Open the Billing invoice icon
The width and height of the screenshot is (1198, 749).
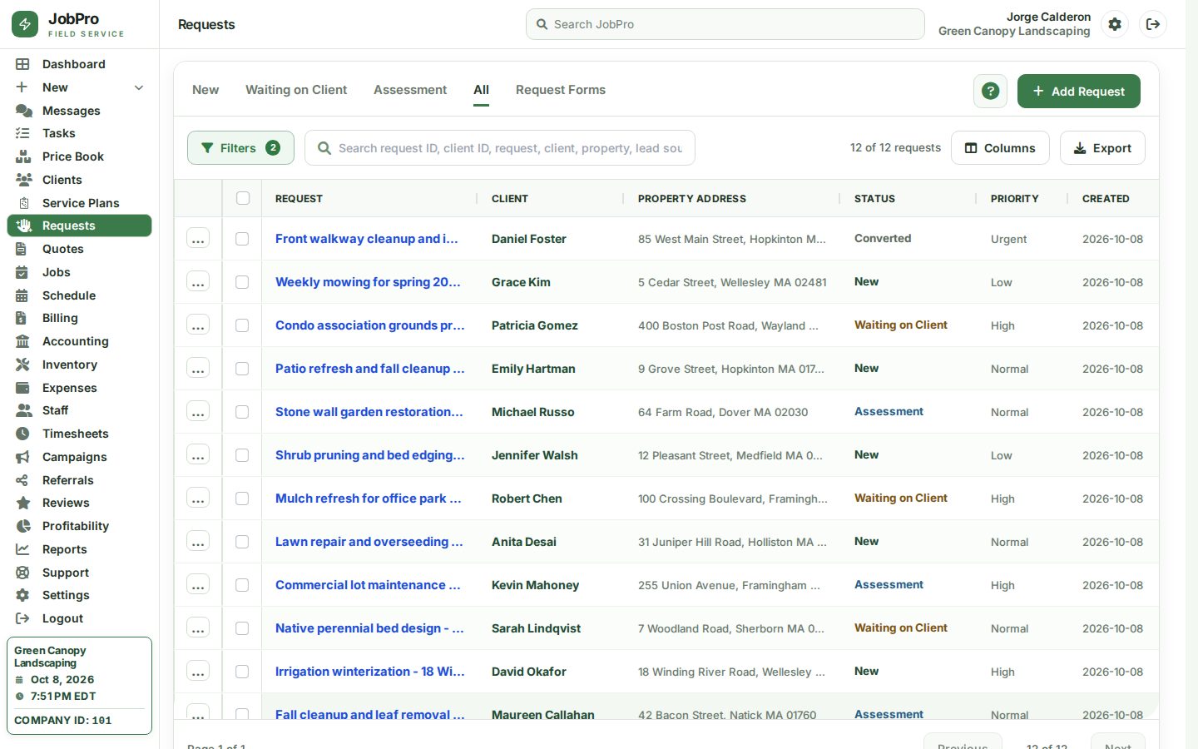click(x=22, y=318)
